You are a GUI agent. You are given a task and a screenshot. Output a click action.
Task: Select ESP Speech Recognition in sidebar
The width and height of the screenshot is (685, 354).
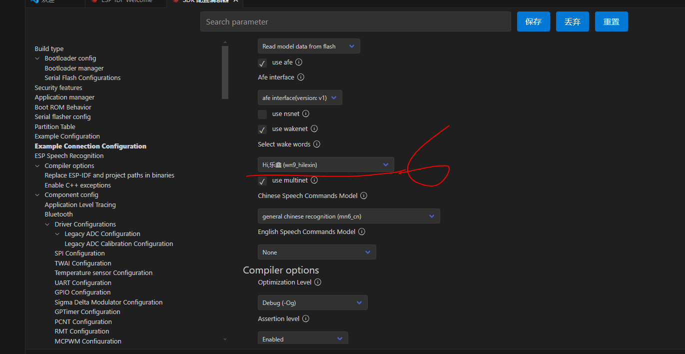(69, 156)
